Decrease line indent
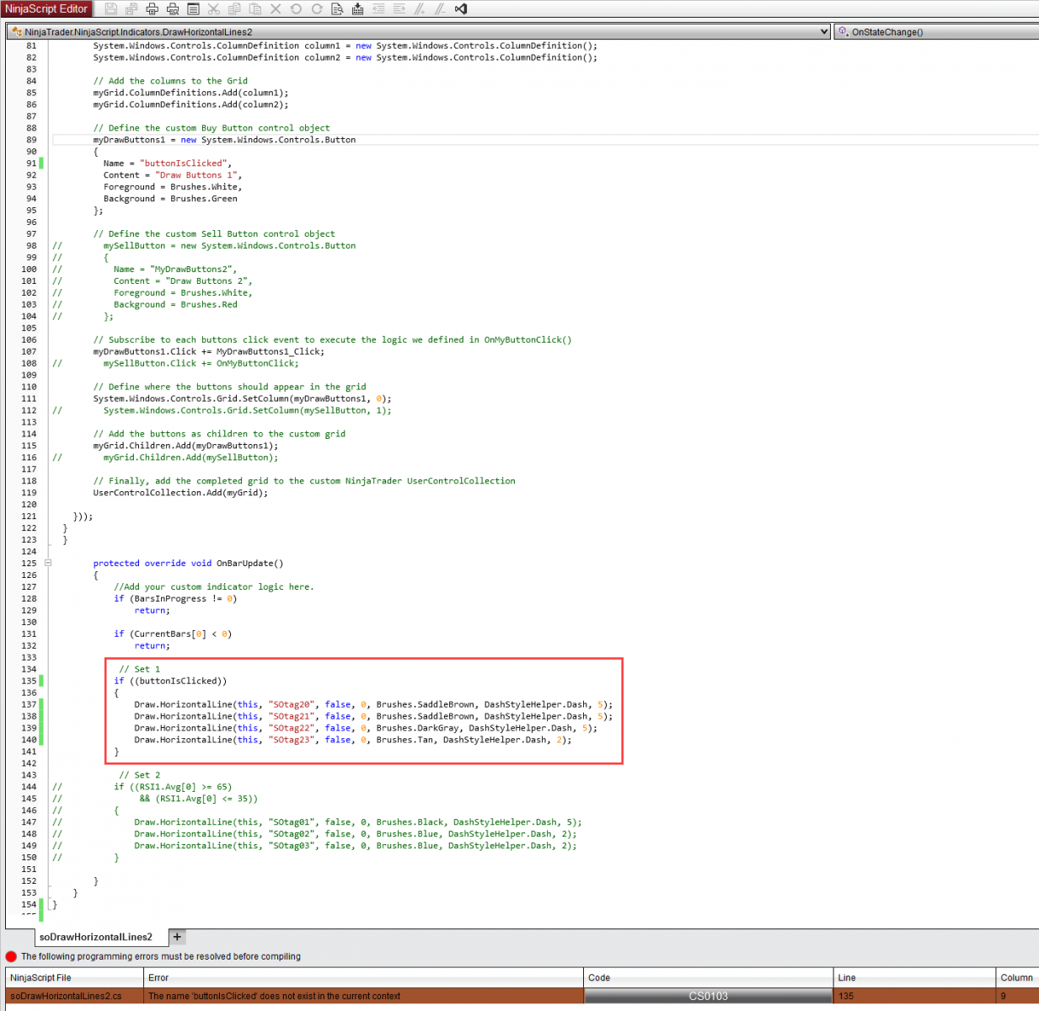1039x1011 pixels. point(378,9)
